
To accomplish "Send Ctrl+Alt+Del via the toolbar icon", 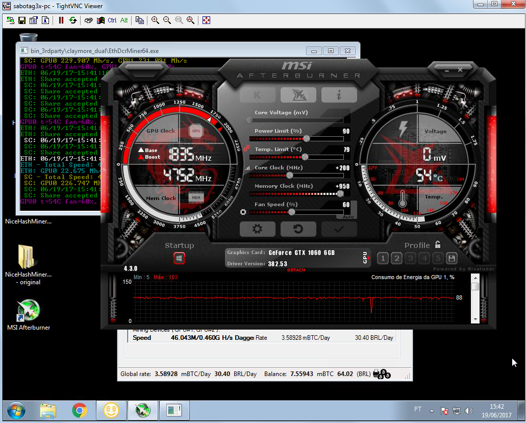I will 89,20.
